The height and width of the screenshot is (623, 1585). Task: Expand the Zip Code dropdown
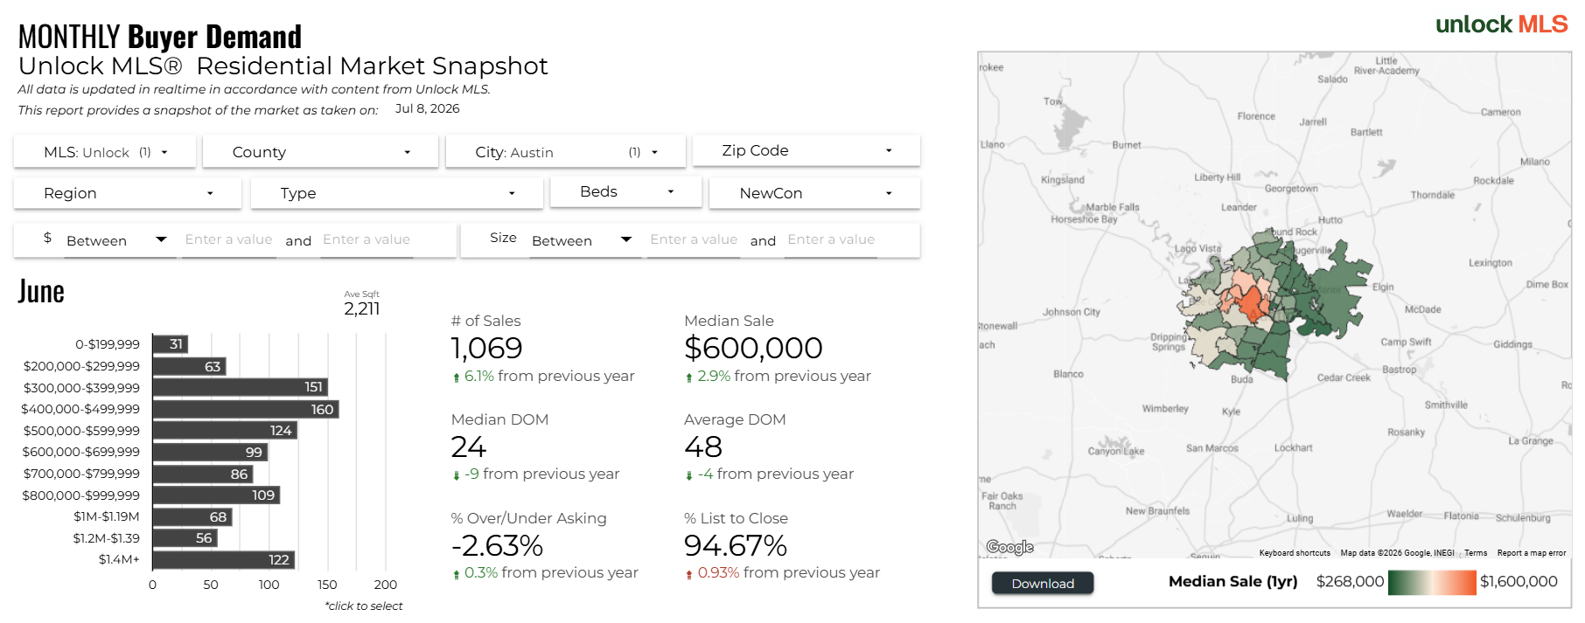click(x=806, y=150)
